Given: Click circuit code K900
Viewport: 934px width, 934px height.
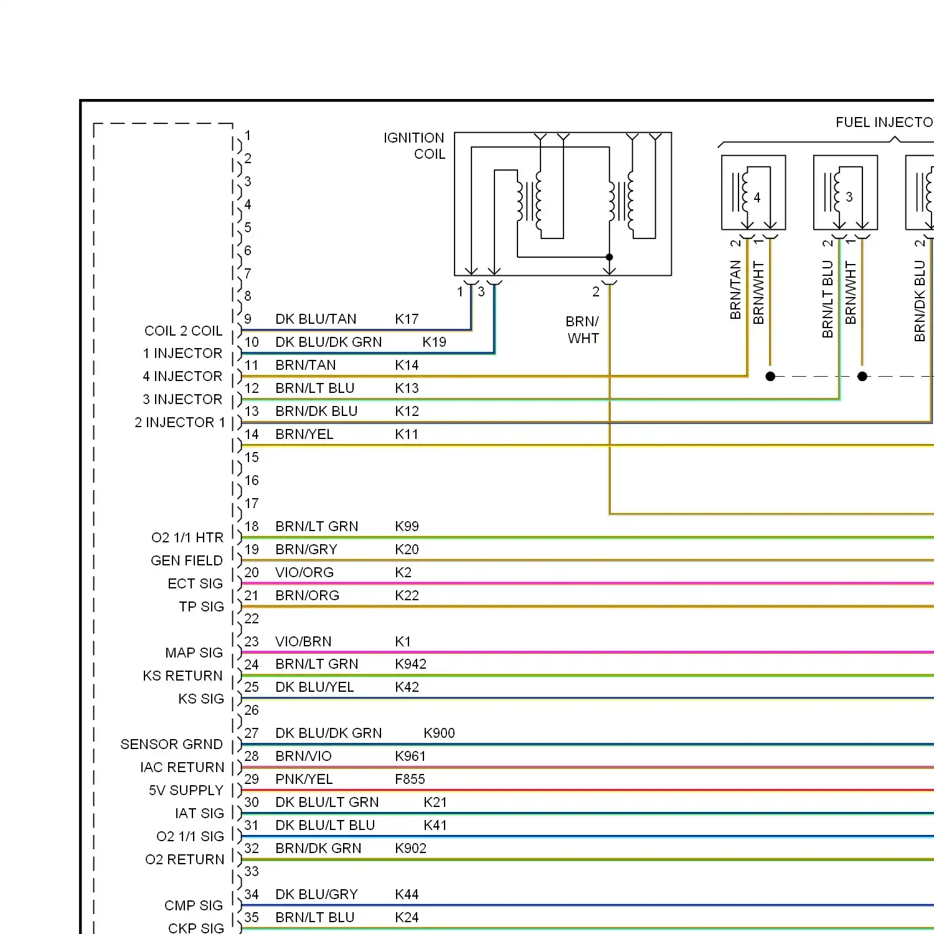Looking at the screenshot, I should [439, 733].
